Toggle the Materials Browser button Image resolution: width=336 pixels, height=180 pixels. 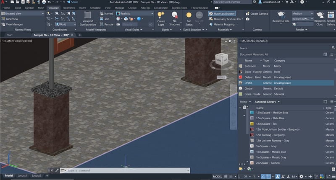222,13
